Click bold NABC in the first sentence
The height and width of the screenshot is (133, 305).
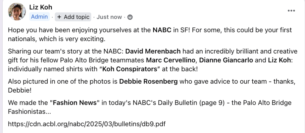pos(162,30)
